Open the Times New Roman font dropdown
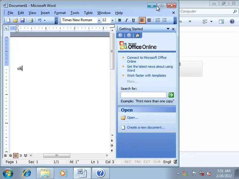 [x=99, y=20]
